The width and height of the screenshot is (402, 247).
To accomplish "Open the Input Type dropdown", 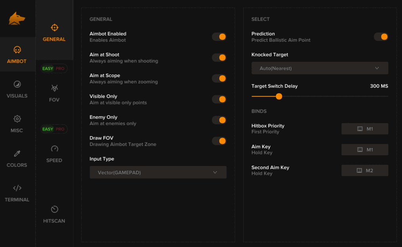I will pos(158,172).
